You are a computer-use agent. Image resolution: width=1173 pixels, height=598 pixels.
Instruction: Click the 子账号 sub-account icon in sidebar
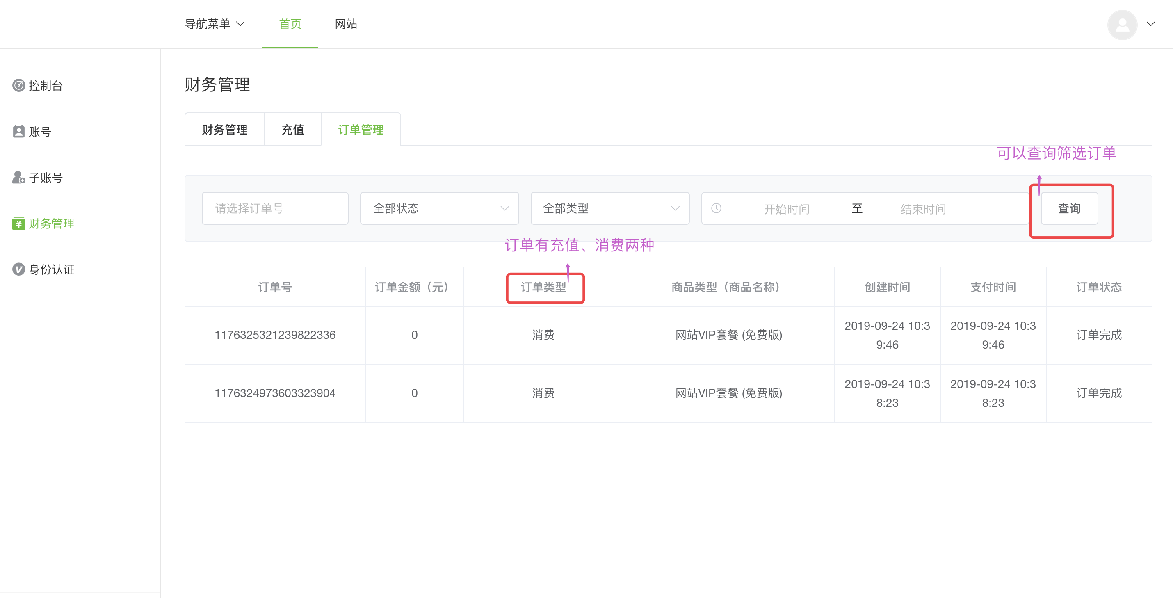click(x=19, y=178)
